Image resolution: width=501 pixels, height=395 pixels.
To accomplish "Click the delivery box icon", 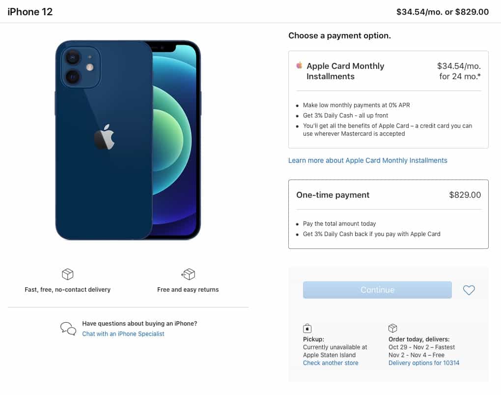I will pyautogui.click(x=67, y=274).
